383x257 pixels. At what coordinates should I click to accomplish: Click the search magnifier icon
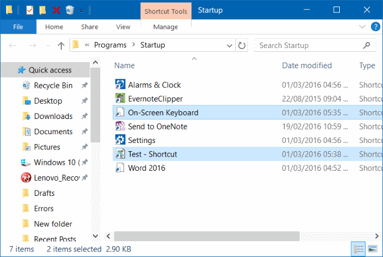click(x=367, y=45)
